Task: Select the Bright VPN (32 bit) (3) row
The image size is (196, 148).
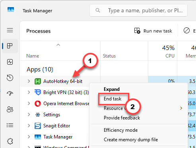Action: click(66, 92)
